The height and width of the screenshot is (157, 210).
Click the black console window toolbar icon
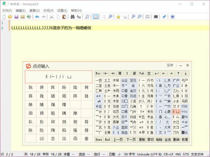point(156,17)
